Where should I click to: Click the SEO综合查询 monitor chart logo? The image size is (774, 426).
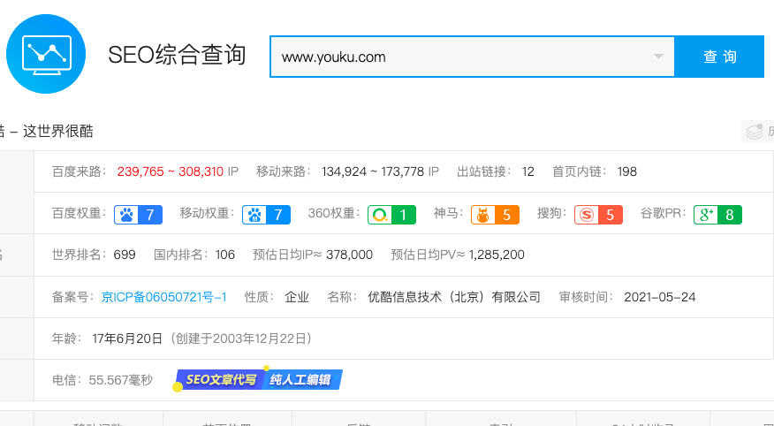46,54
